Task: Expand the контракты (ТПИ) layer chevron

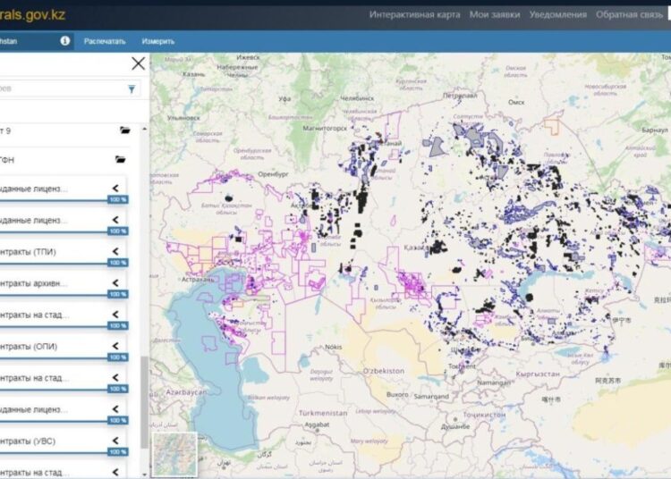Action: (115, 252)
